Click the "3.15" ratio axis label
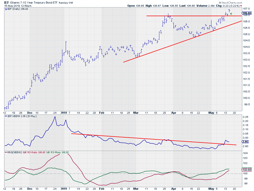Screen dimensions: 254x191 point(246,125)
